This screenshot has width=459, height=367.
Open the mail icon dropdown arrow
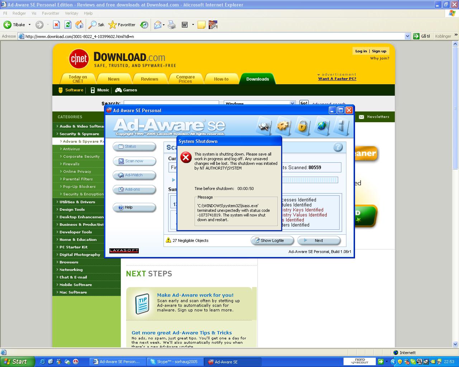tap(164, 25)
